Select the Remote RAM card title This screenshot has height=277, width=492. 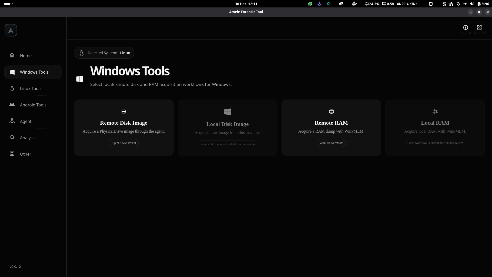pos(331,123)
